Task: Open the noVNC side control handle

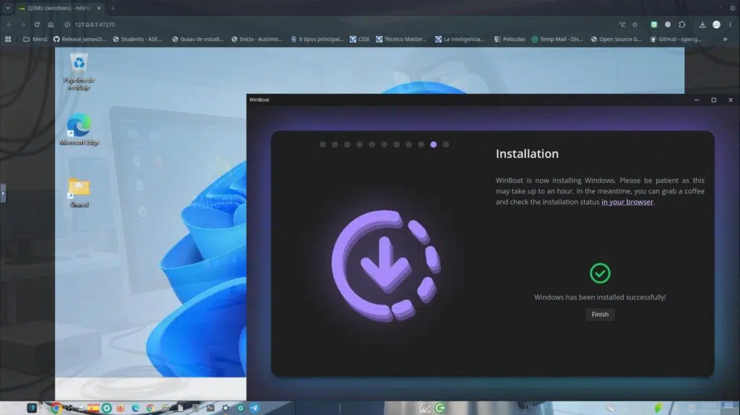Action: tap(3, 193)
